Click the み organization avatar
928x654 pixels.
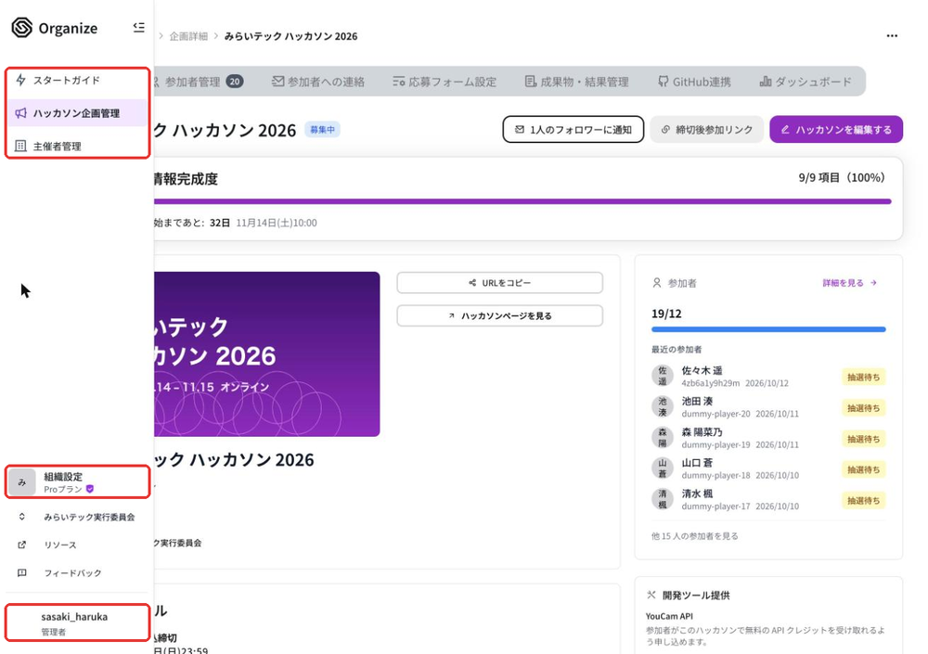tap(22, 482)
